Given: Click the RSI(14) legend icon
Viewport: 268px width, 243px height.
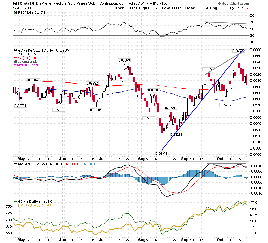Looking at the screenshot, I should [15, 12].
